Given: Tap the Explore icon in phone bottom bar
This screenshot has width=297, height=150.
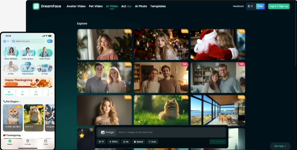Looking at the screenshot, I should [10, 142].
